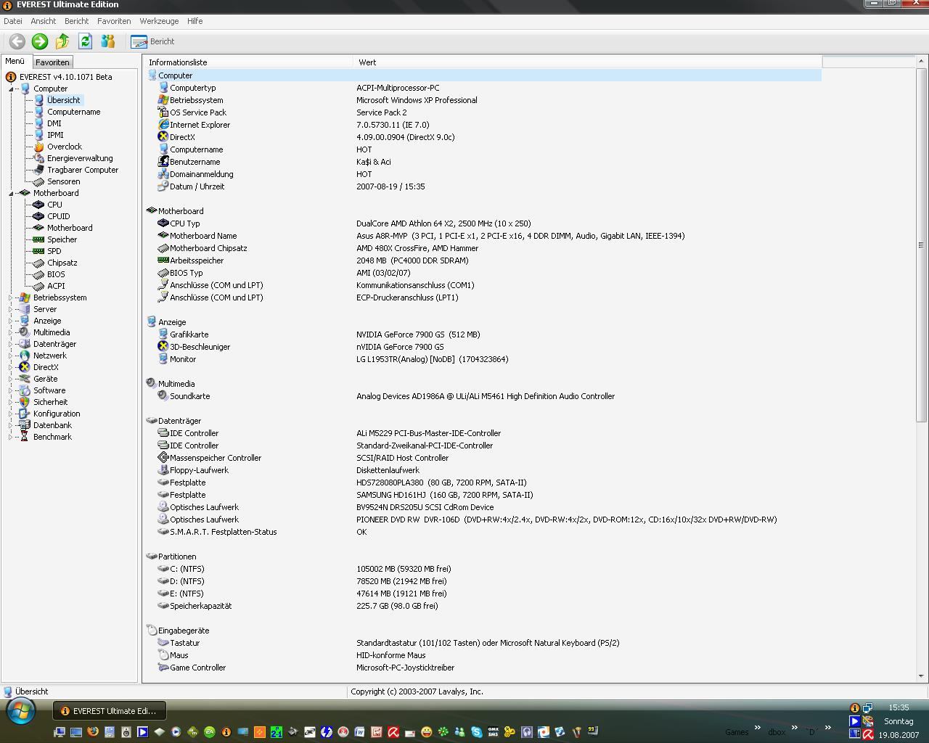Switch to the Favoriten tab

coord(52,62)
